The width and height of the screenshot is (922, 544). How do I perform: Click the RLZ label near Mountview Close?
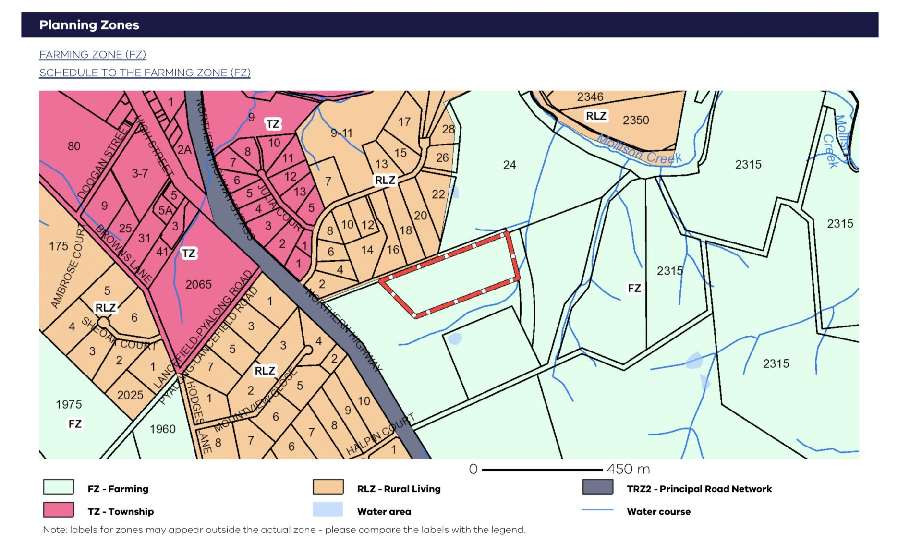pos(265,371)
